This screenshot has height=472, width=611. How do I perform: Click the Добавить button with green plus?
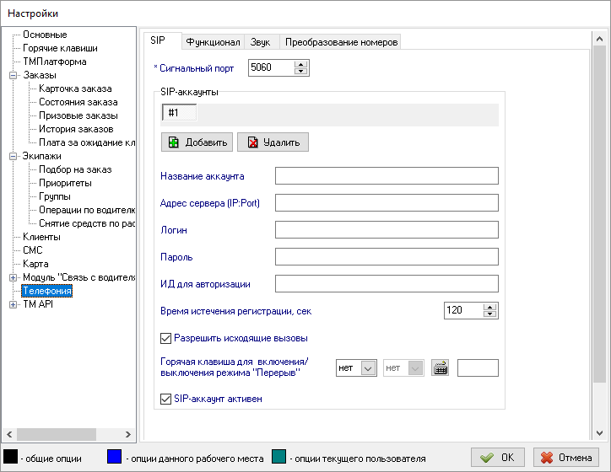pos(197,142)
